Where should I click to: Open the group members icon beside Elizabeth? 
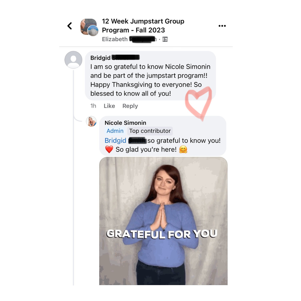tap(165, 39)
